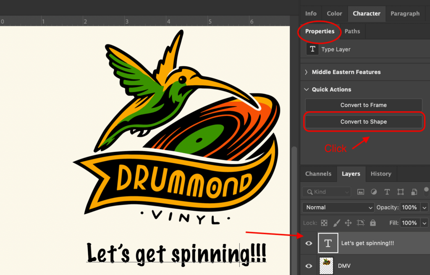
Task: Expand the Middle Eastern Features section
Action: 306,72
